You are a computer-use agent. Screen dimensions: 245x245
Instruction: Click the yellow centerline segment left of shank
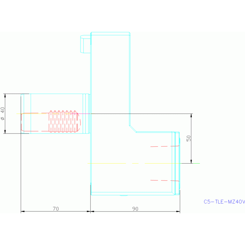tap(19, 113)
